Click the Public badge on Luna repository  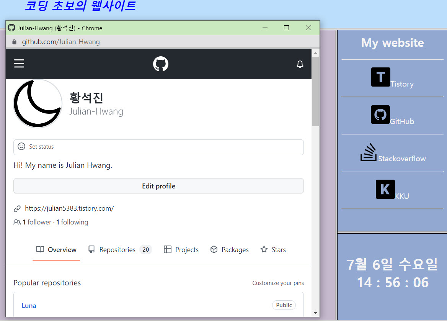pyautogui.click(x=284, y=305)
